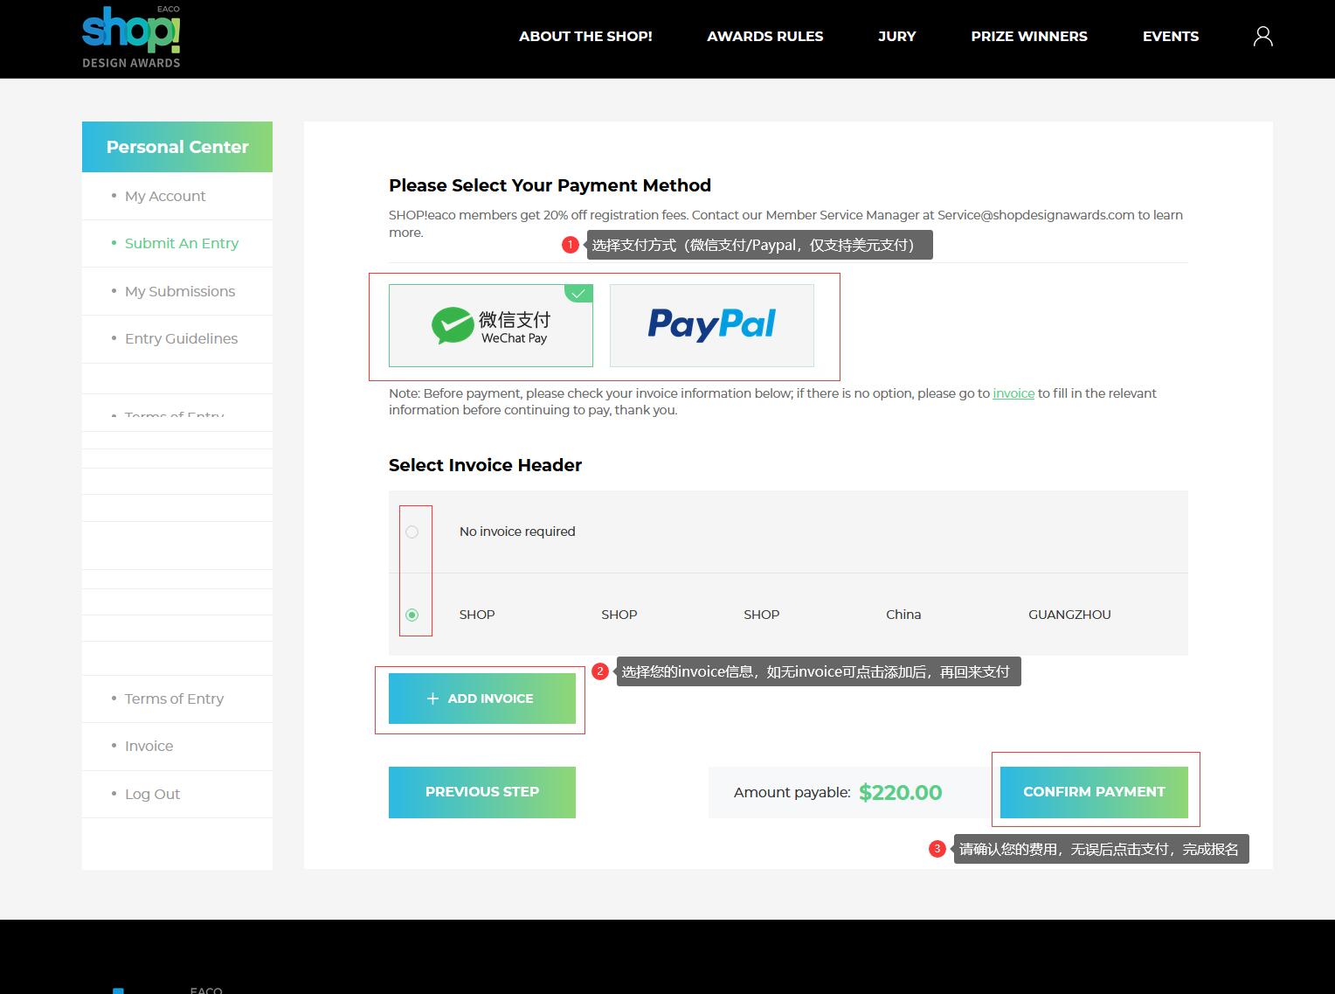Open My Submissions in sidebar
1335x994 pixels.
[x=179, y=292]
